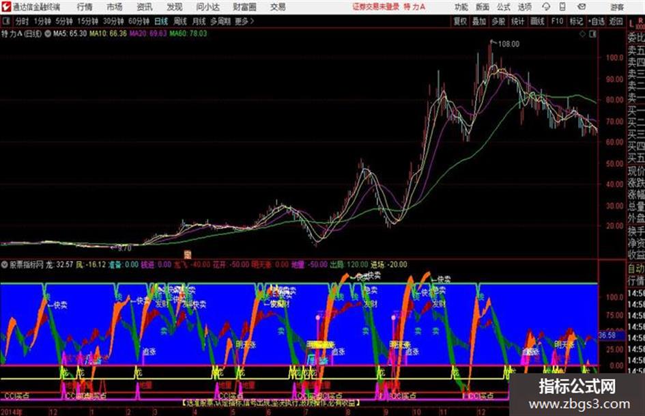645x416 pixels.
Task: Open the 问小达 menu
Action: point(207,7)
